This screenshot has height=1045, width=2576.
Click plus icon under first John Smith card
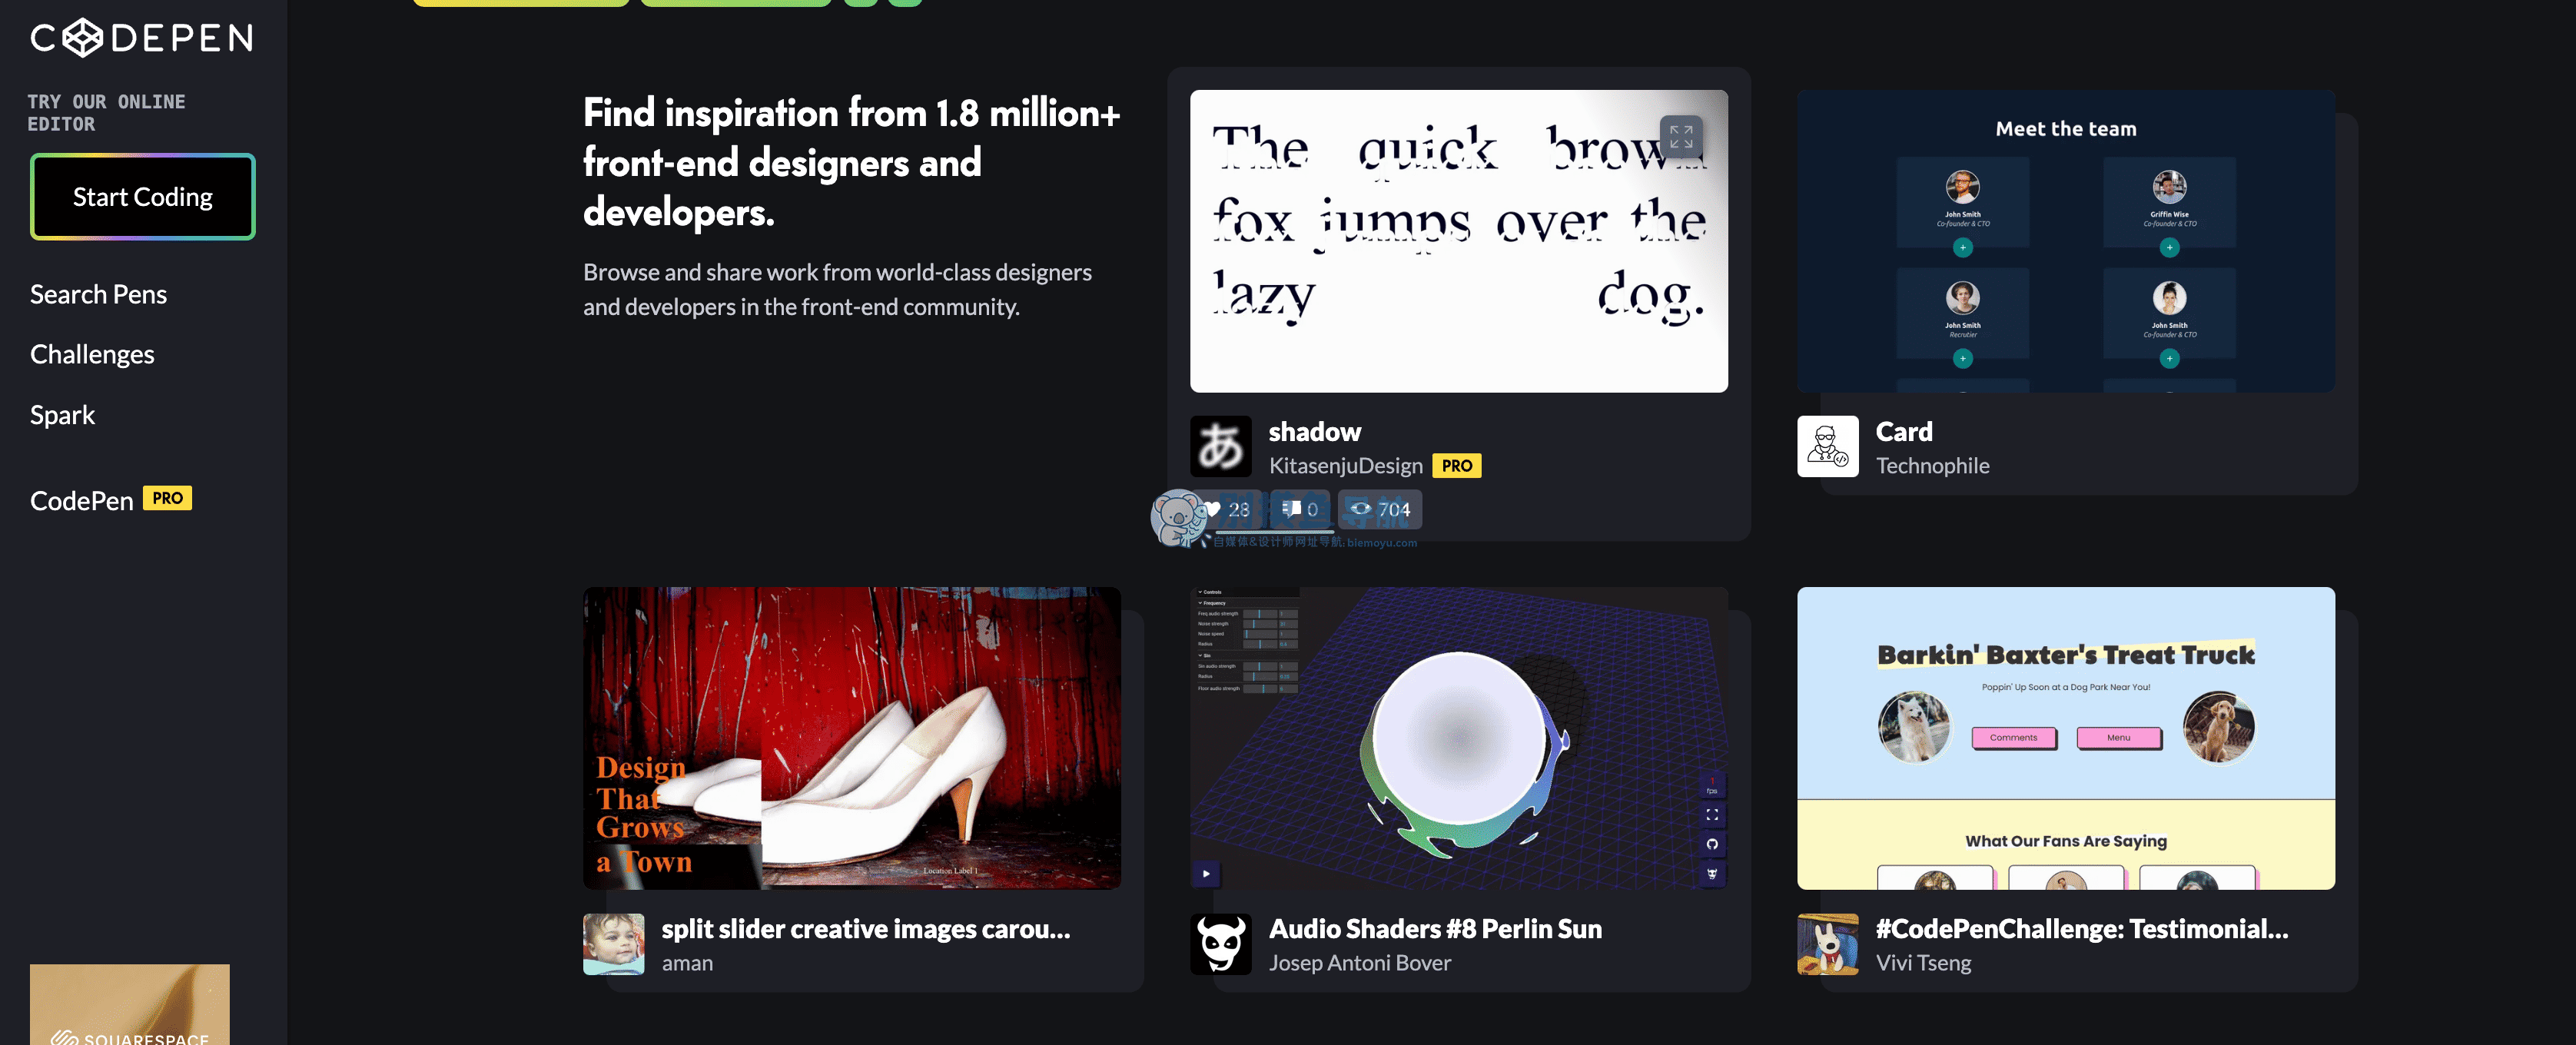tap(1962, 247)
